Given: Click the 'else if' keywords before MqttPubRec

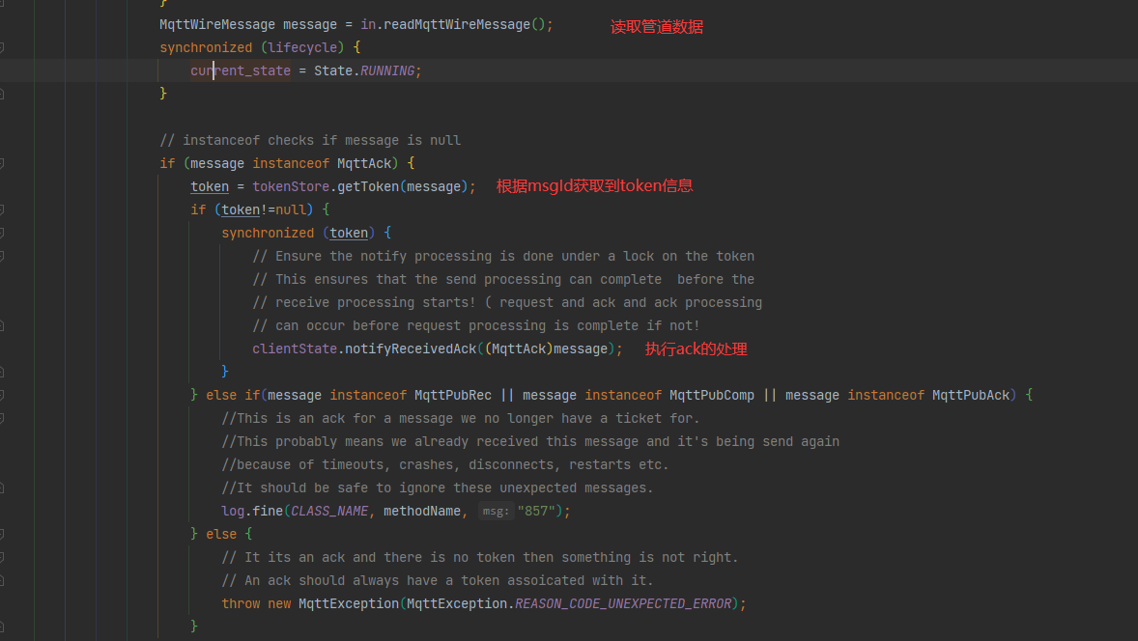Looking at the screenshot, I should coord(233,395).
